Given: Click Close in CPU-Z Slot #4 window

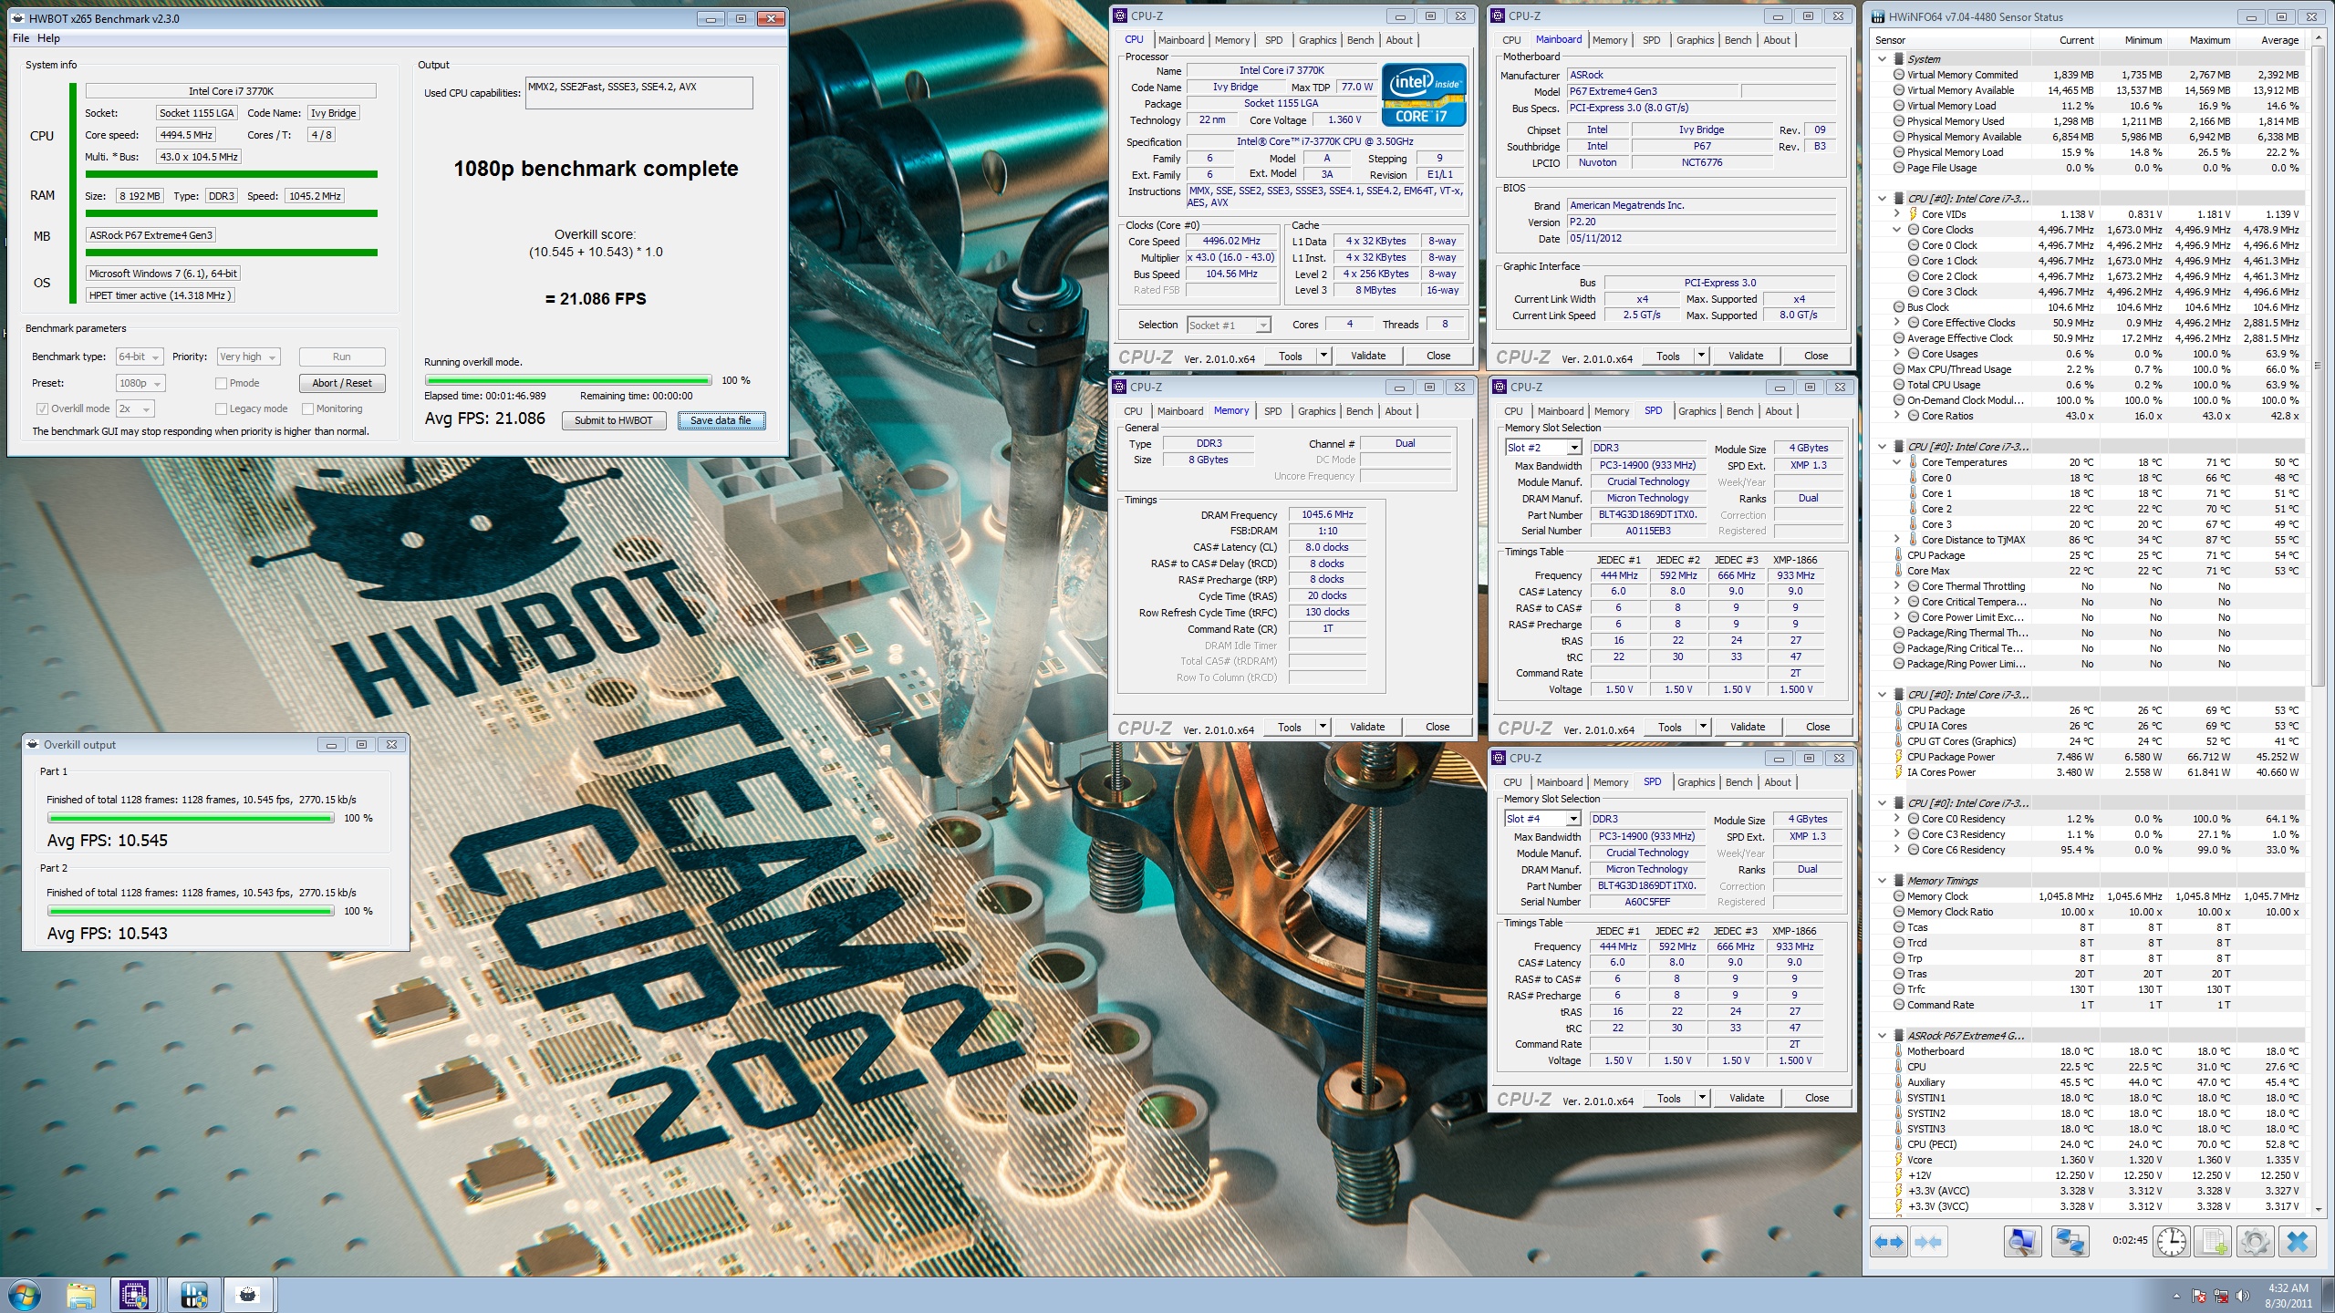Looking at the screenshot, I should [x=1817, y=1098].
